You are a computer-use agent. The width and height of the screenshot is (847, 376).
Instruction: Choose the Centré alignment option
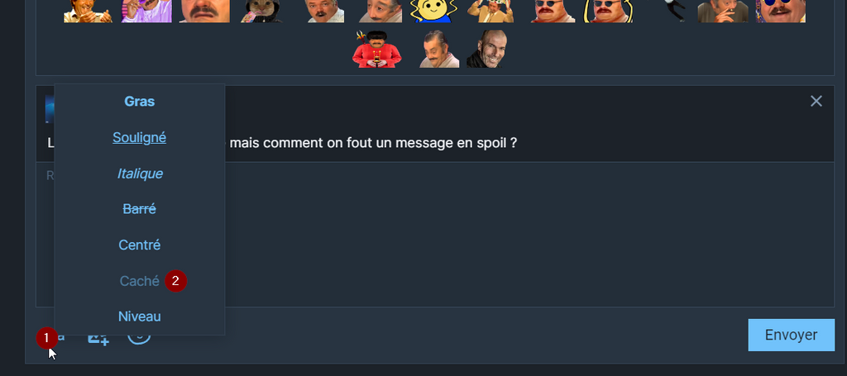pyautogui.click(x=139, y=245)
